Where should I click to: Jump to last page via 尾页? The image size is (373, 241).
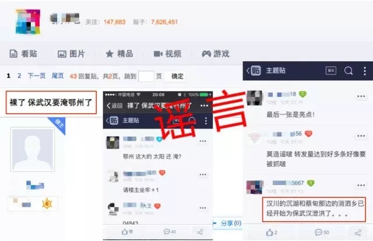[58, 76]
